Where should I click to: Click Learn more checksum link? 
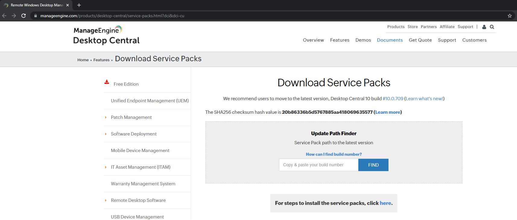388,112
